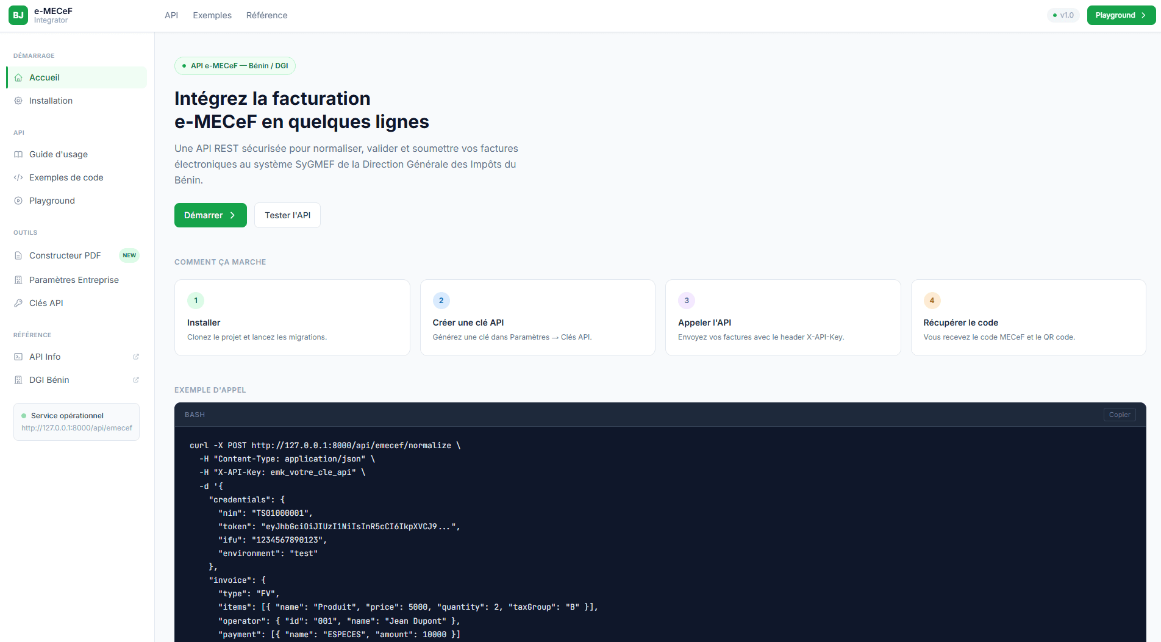
Task: Click the home icon beside Accueil
Action: 18,77
